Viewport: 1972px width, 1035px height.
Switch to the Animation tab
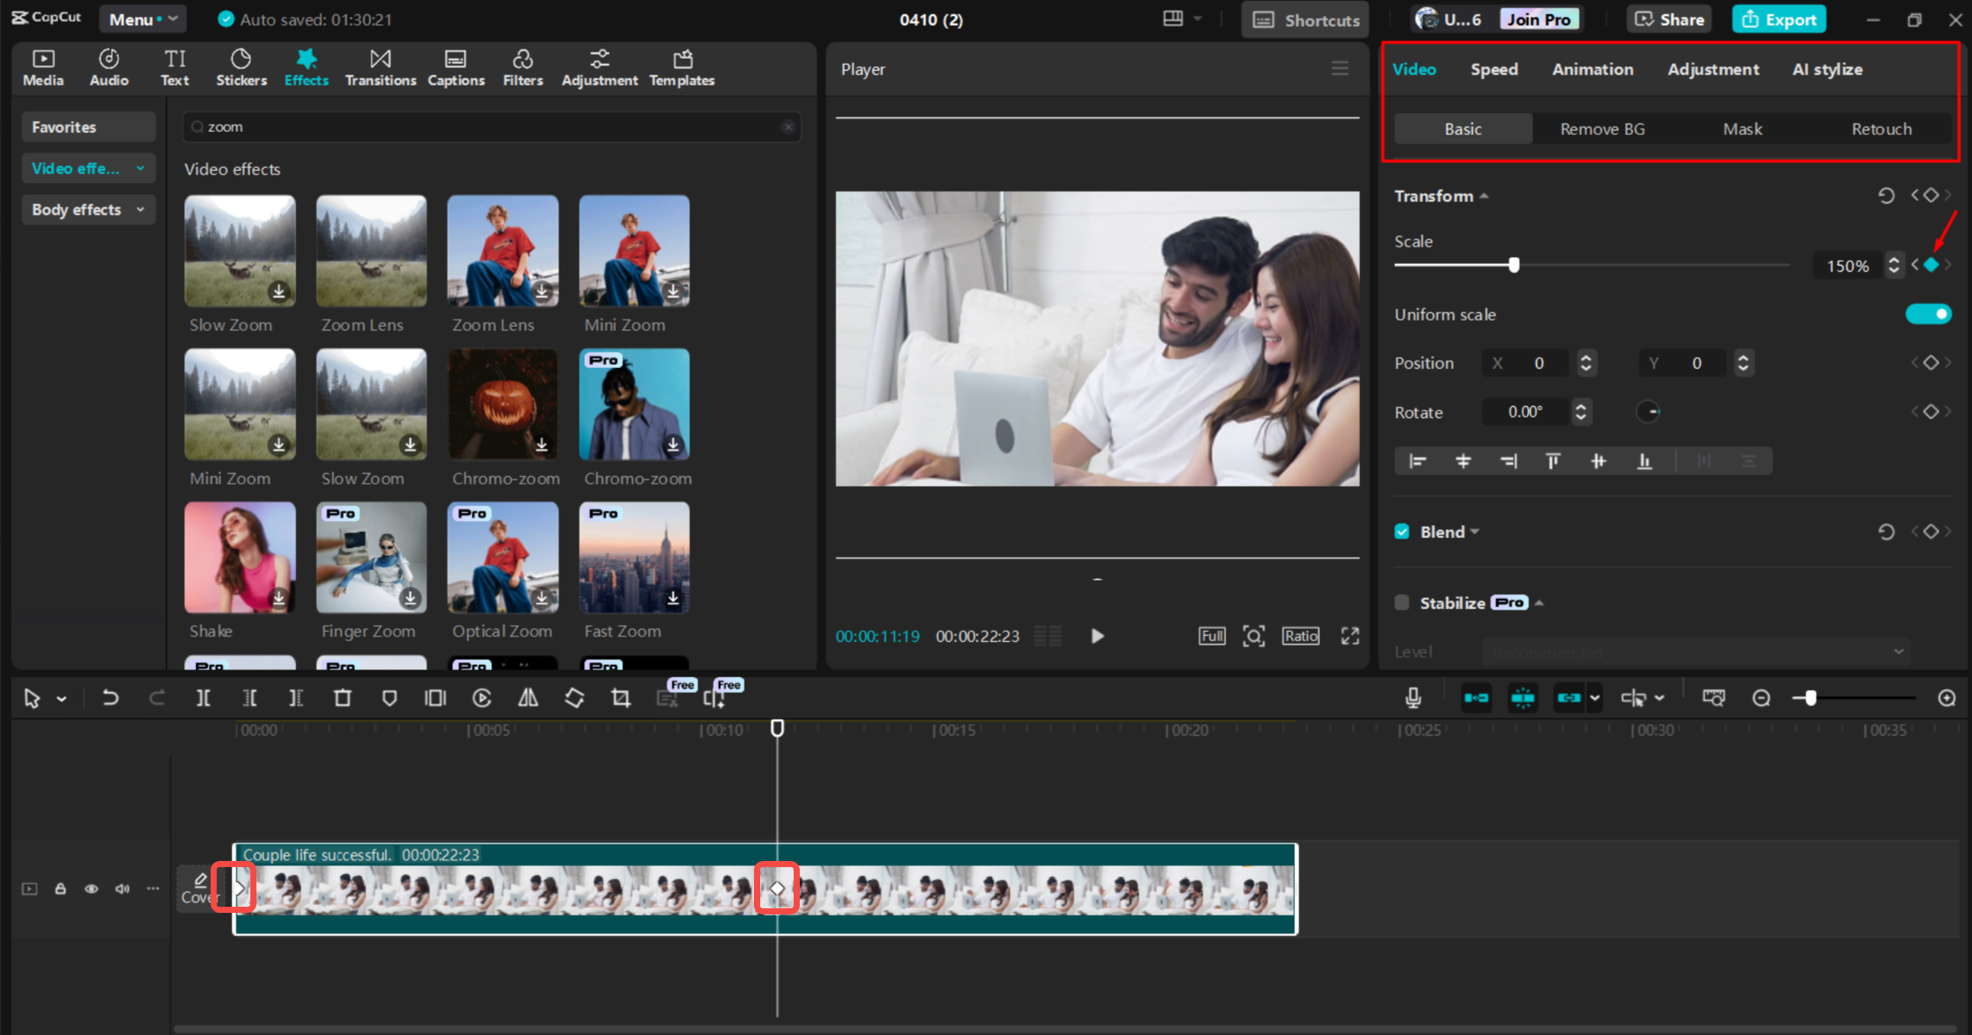(1592, 69)
